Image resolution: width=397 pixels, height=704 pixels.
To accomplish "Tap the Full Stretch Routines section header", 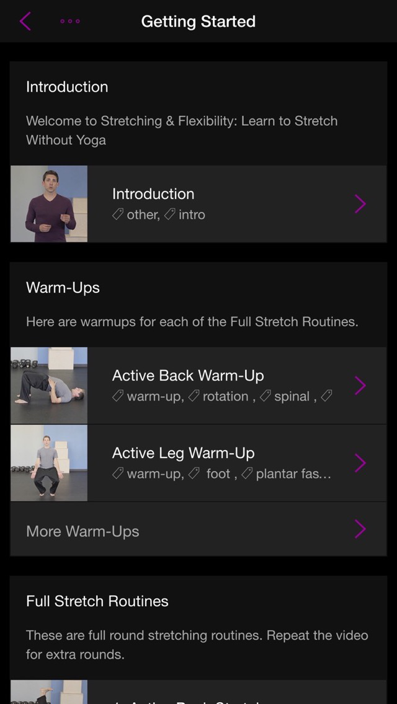I will click(x=97, y=601).
